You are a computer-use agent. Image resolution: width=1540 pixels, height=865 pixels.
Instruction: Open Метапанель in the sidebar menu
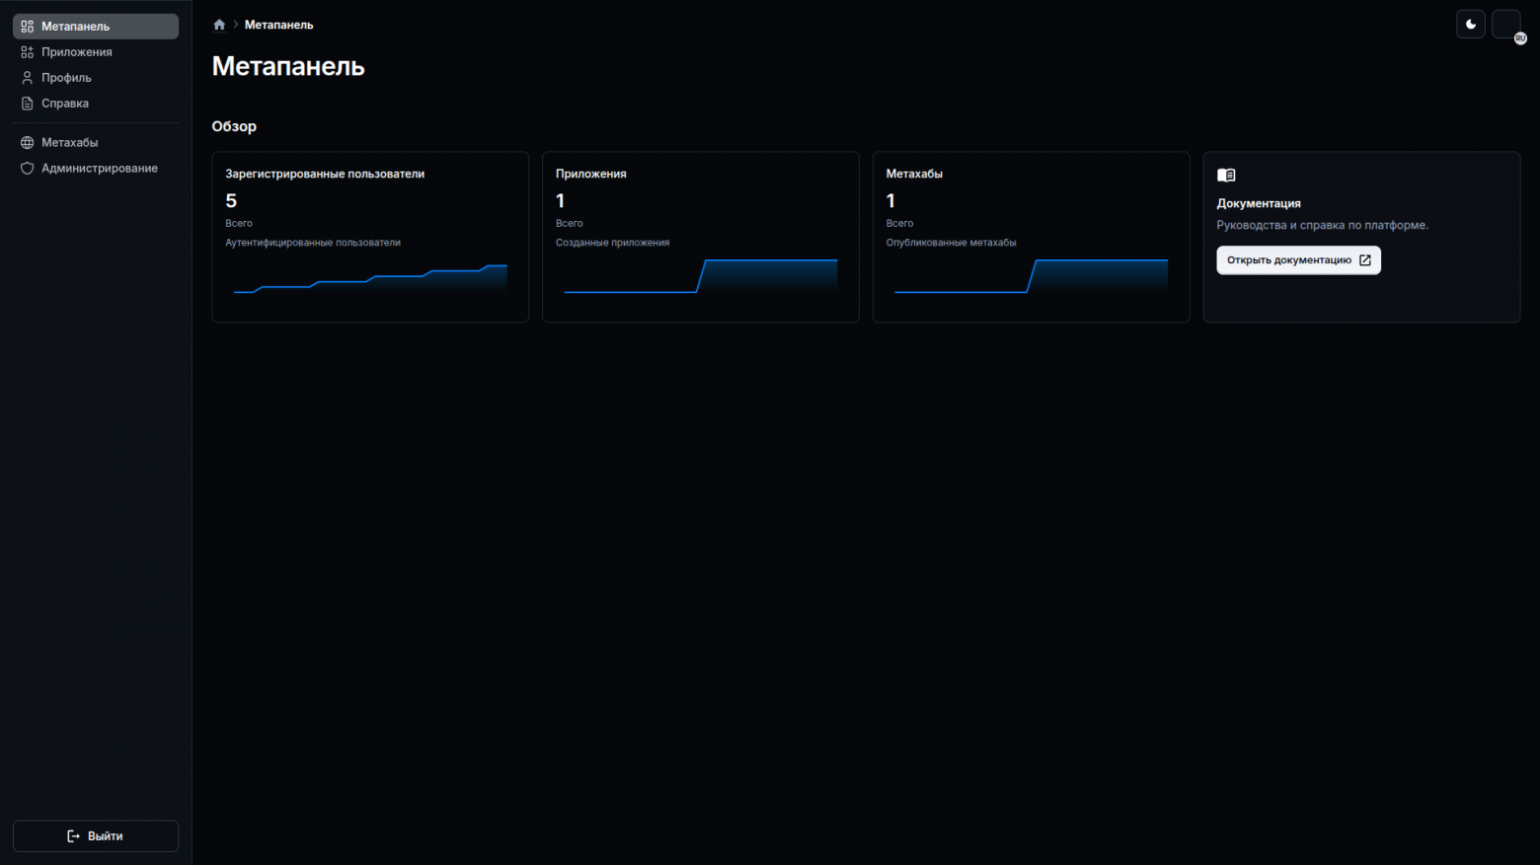[96, 27]
